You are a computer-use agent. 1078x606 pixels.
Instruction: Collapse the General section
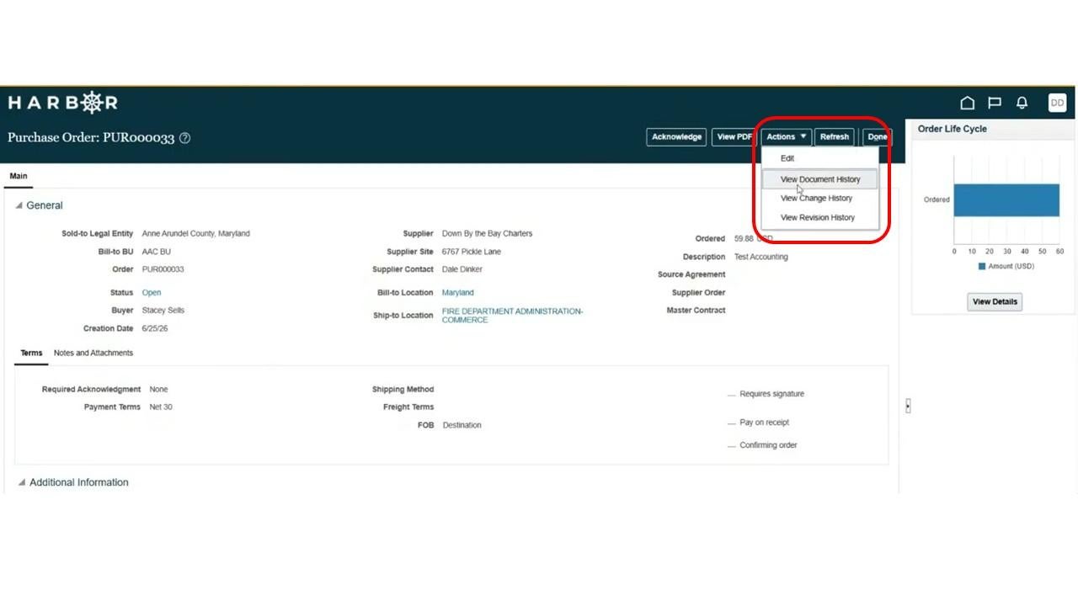19,205
